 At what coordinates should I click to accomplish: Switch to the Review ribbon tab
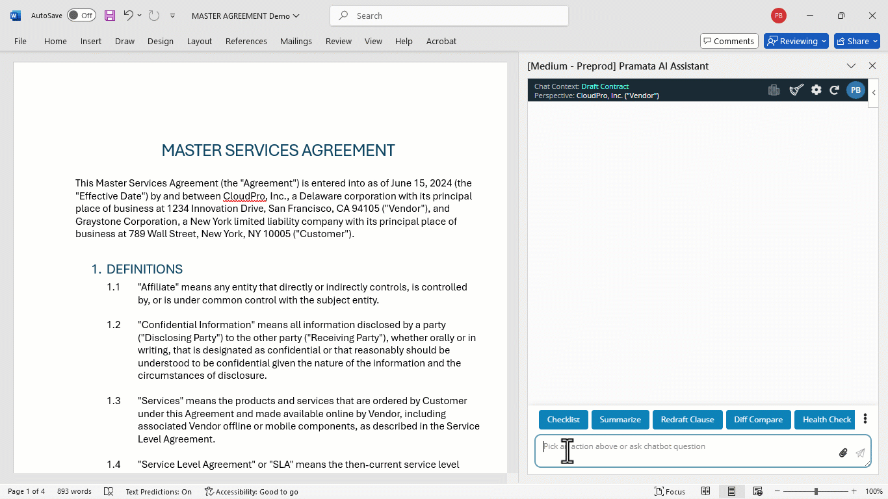339,41
